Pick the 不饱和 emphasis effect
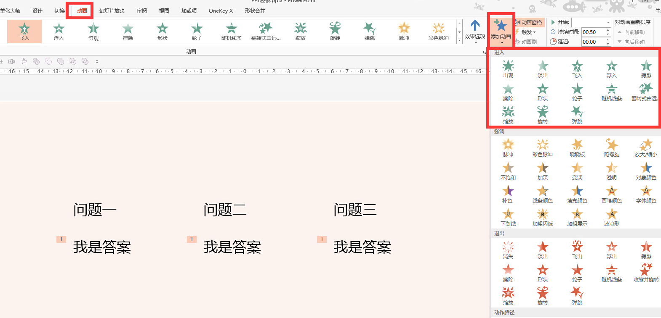 pos(508,171)
